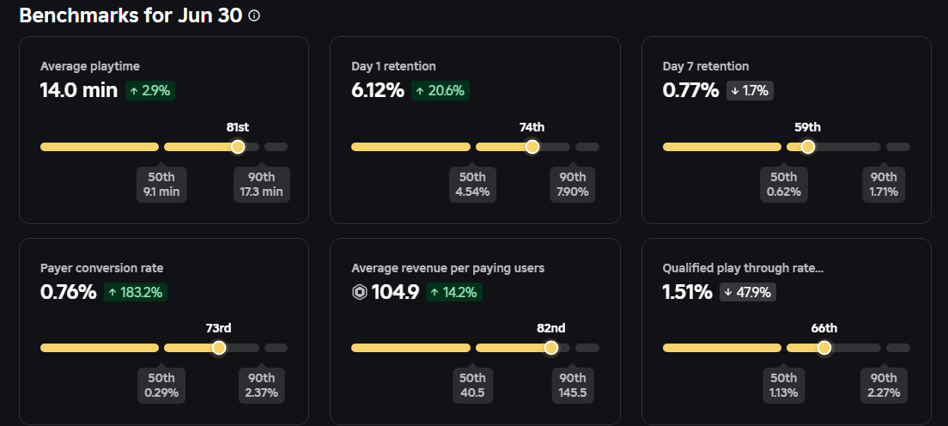948x426 pixels.
Task: Click the 50th percentile 9.1 min label
Action: (x=161, y=184)
